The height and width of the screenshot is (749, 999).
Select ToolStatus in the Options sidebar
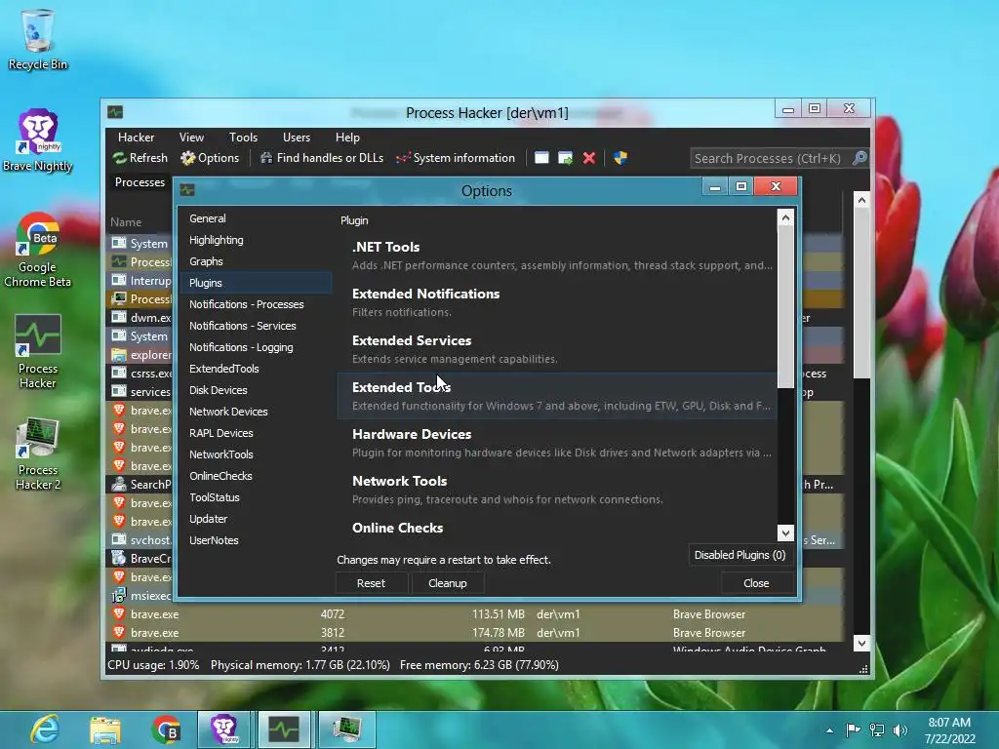tap(257, 497)
